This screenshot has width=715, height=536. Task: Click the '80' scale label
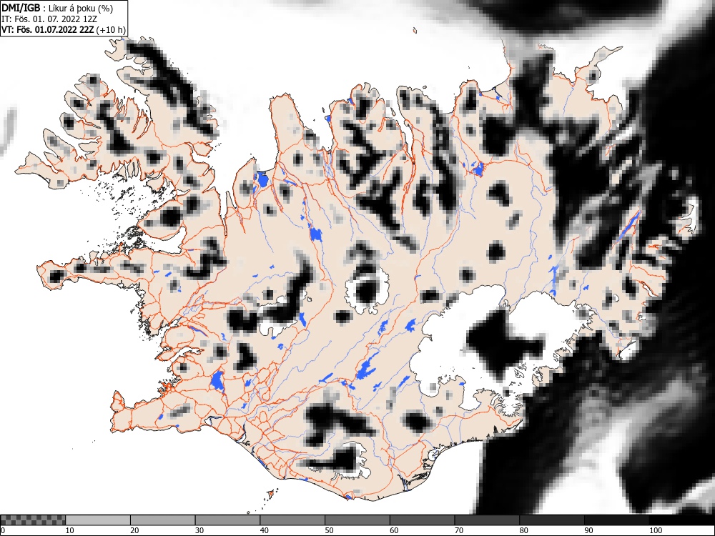tap(523, 530)
